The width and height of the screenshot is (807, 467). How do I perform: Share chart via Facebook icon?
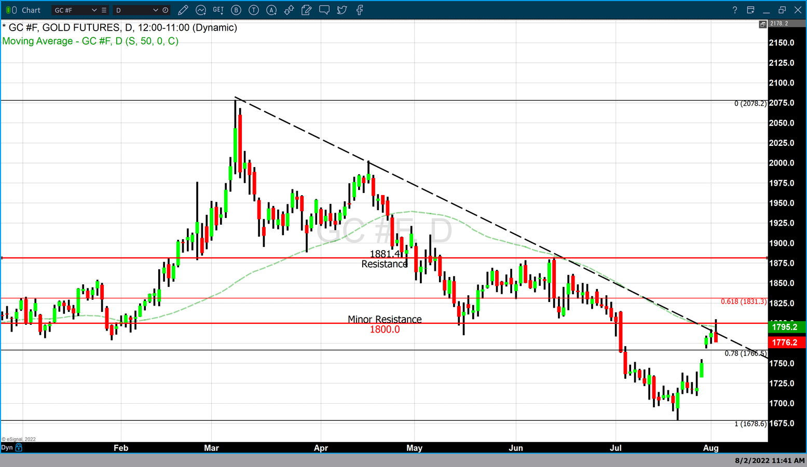pos(360,10)
